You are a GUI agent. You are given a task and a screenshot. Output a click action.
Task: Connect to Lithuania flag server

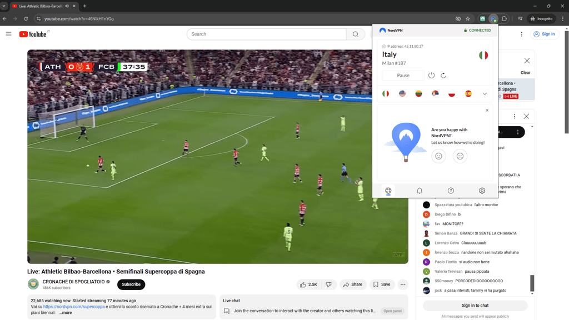click(418, 93)
